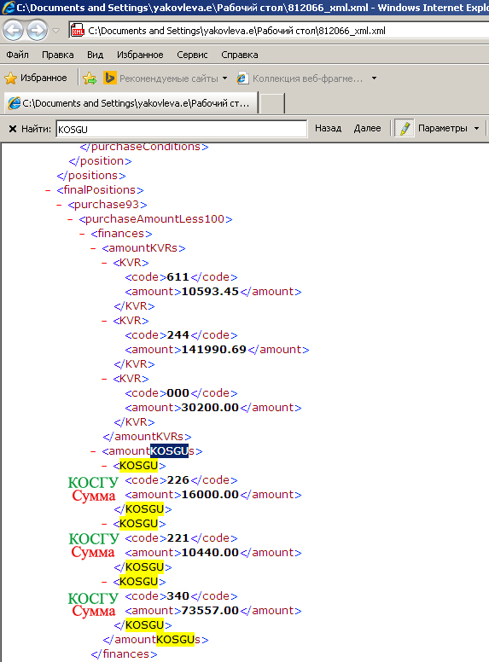Open the recent pages dropdown arrow
Screen dimensions: 489x662
[x=55, y=31]
